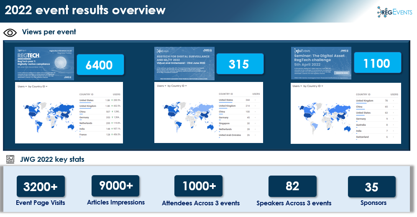Click the COUNTRY ID column header in 6400 event table
417x217 pixels.
86,94
